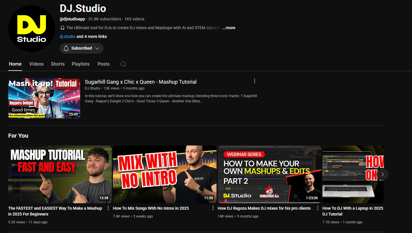
Task: Visit the dj.studio website link
Action: [x=67, y=36]
